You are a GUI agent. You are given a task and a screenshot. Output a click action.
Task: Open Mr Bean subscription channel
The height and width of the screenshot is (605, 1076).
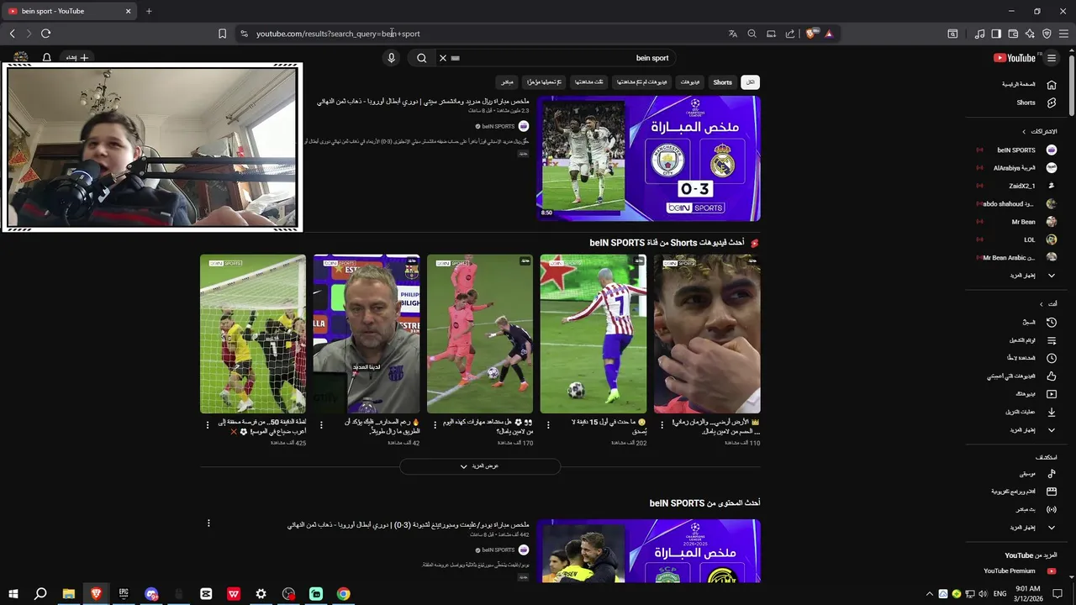(x=1017, y=222)
